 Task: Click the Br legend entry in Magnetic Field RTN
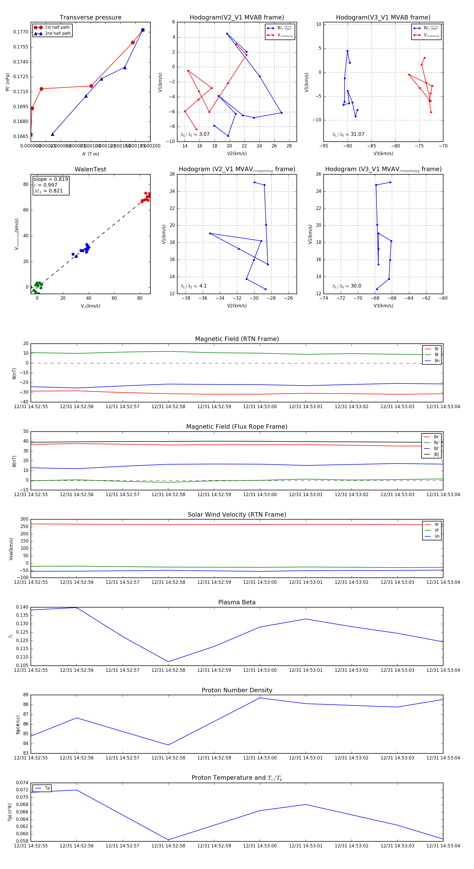[x=432, y=349]
